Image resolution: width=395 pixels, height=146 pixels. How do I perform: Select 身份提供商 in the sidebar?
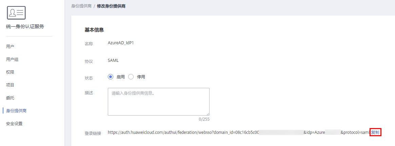coord(16,111)
